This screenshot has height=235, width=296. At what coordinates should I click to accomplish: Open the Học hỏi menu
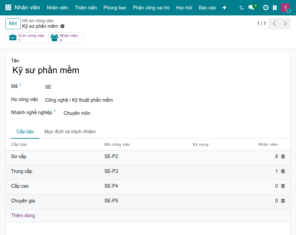pyautogui.click(x=184, y=8)
